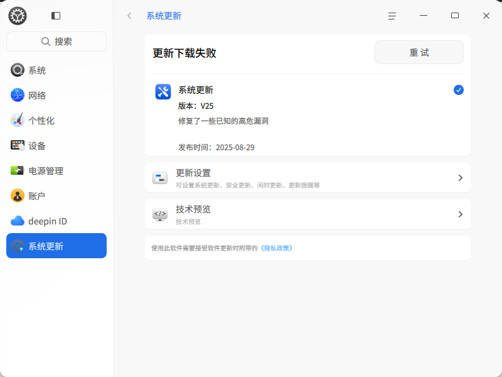Click the 重试 retry button
The image size is (502, 377).
pos(419,52)
